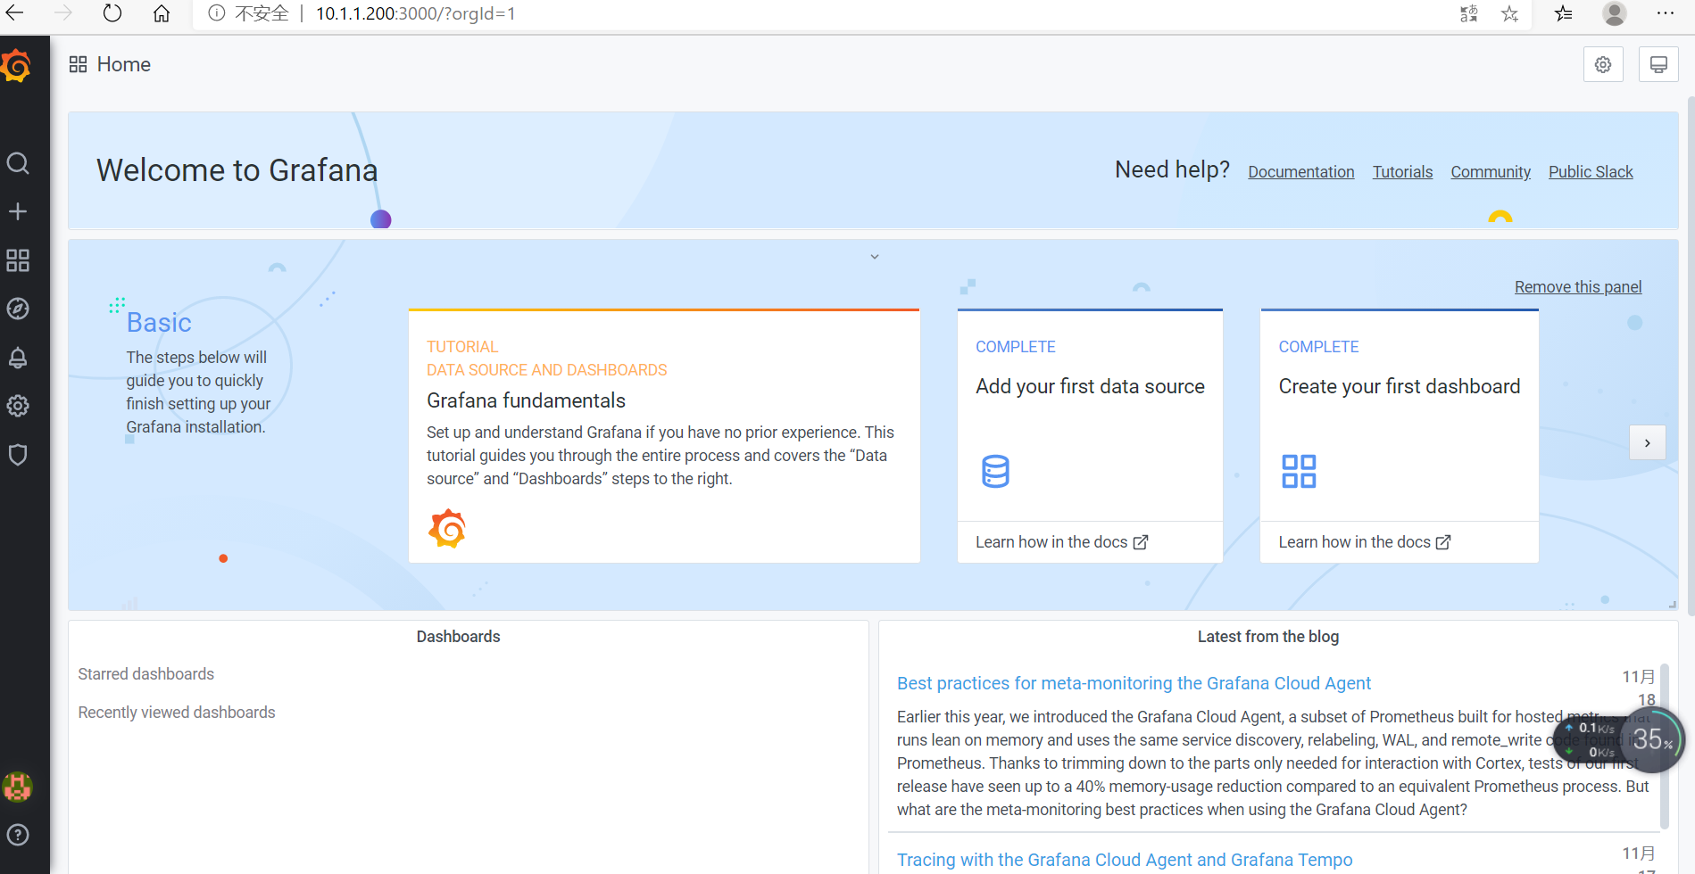The width and height of the screenshot is (1695, 874).
Task: Click the network speed floating widget
Action: 1618,740
